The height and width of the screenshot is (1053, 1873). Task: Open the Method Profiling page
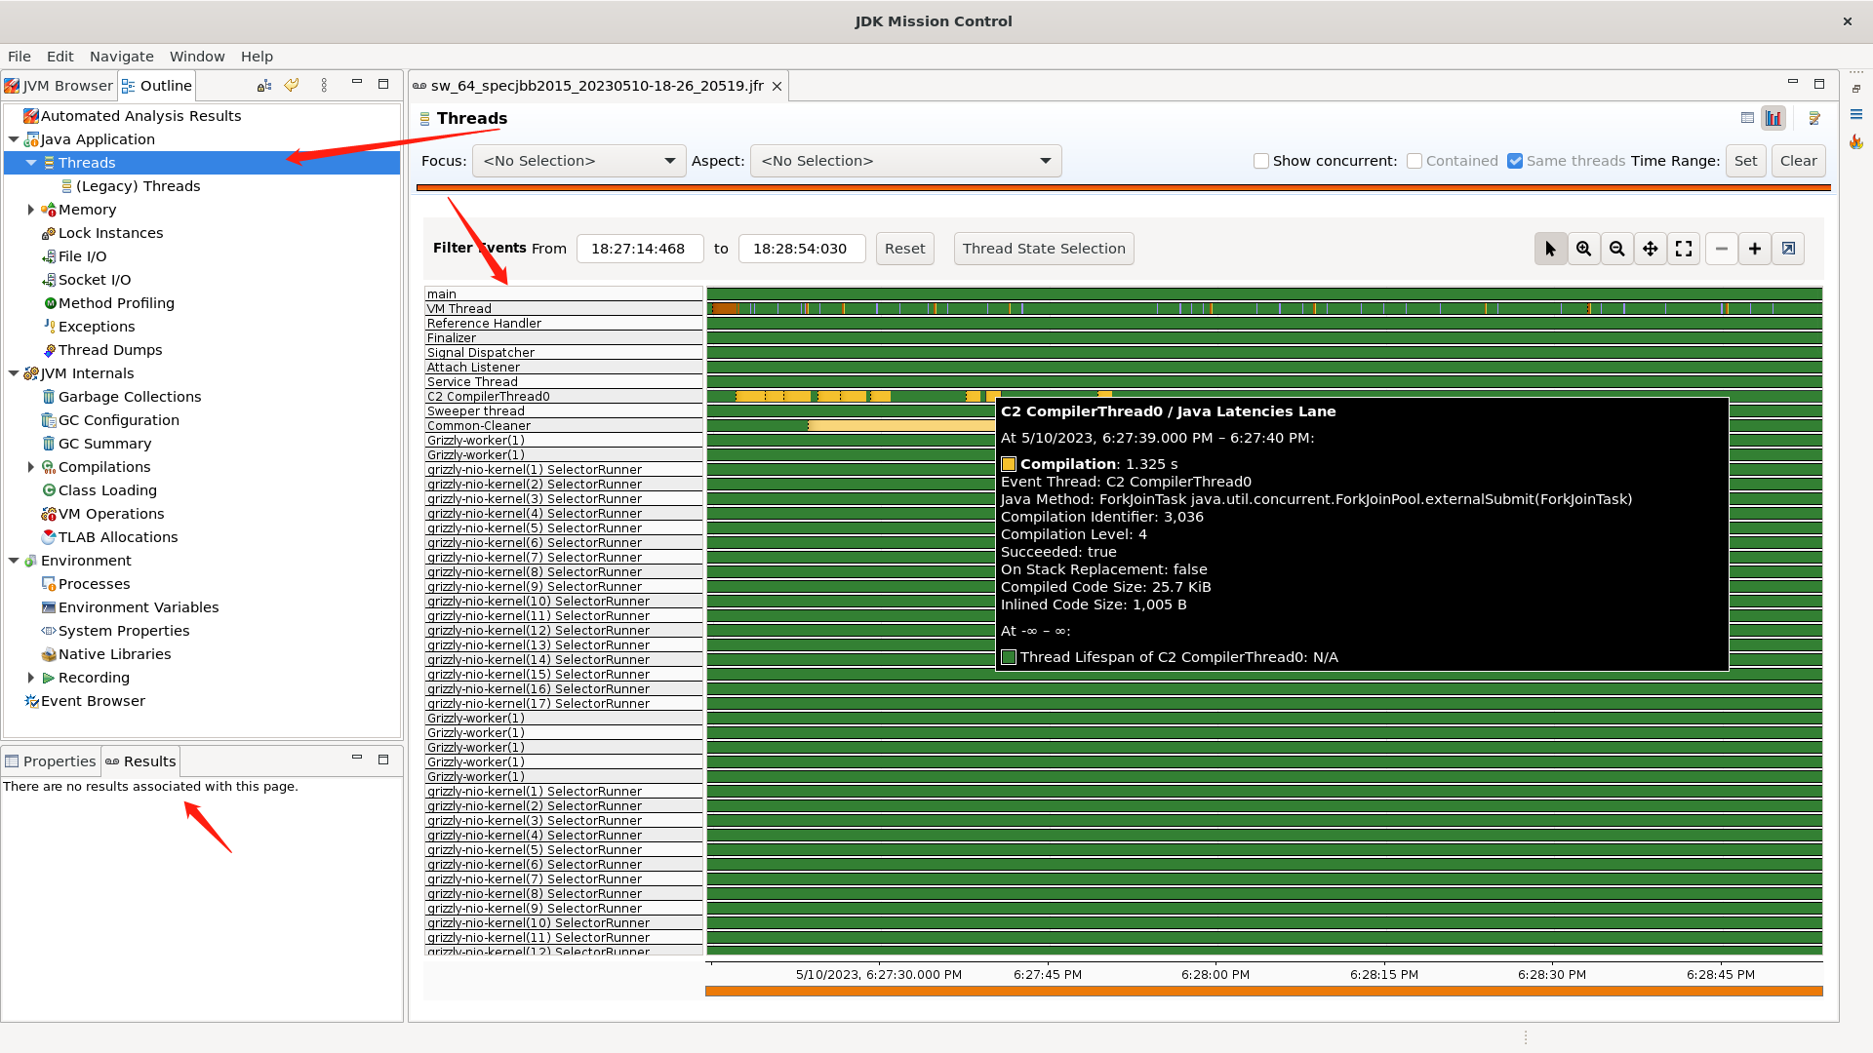(116, 303)
